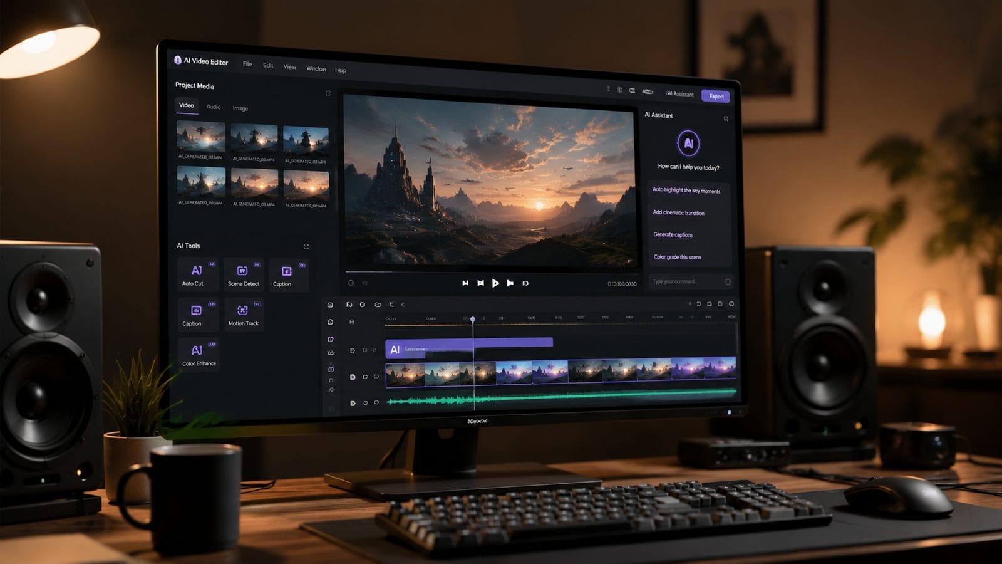Viewport: 1002px width, 564px height.
Task: Click the timecode display beside playback controls
Action: [x=622, y=284]
